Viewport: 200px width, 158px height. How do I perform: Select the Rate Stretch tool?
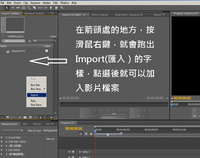tap(29, 8)
